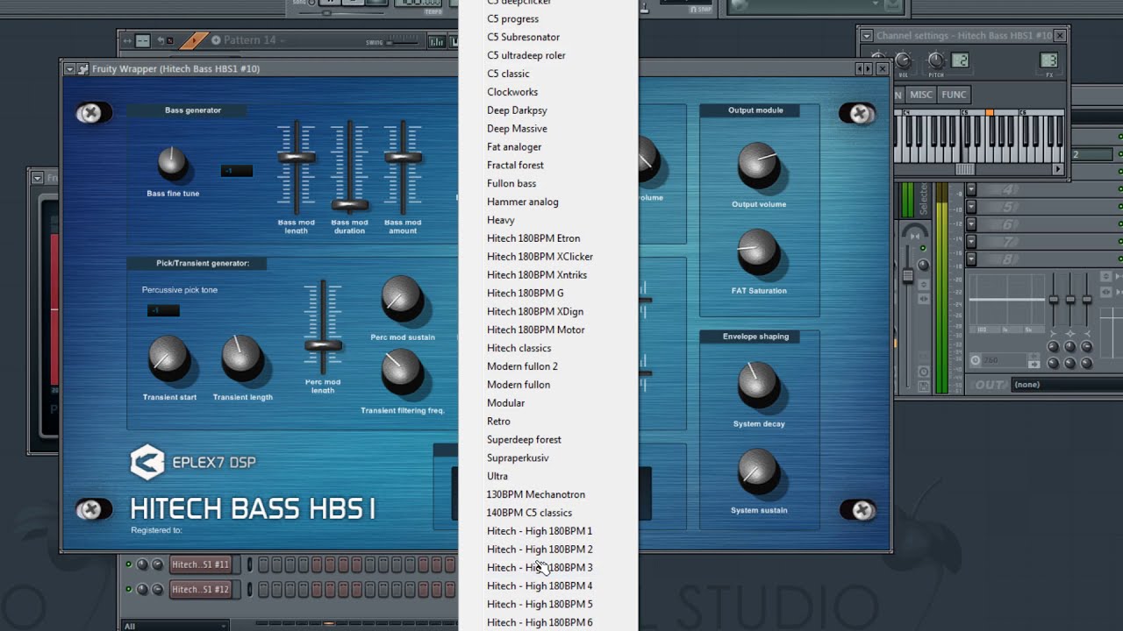Screen dimensions: 1123x631
Task: Open Channel settings window menu arrow
Action: click(x=866, y=36)
